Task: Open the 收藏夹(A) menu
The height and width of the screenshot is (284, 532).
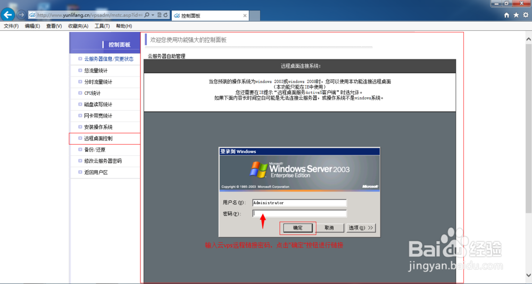Action: click(x=78, y=26)
